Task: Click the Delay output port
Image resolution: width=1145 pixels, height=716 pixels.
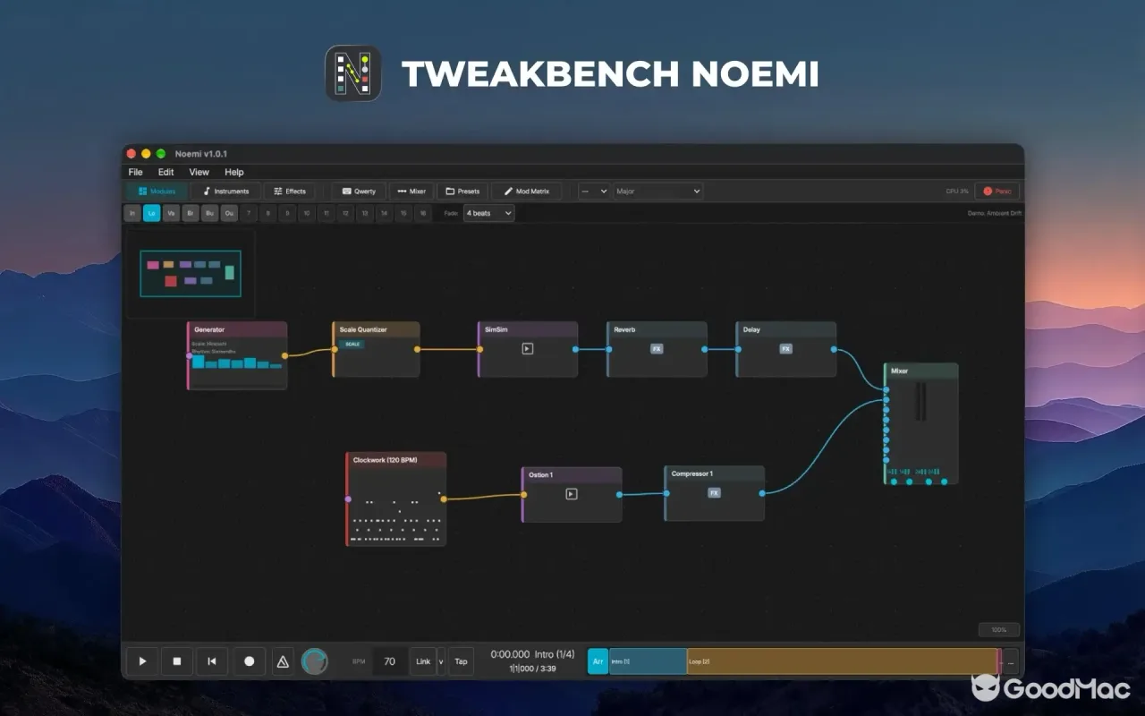Action: (x=834, y=349)
